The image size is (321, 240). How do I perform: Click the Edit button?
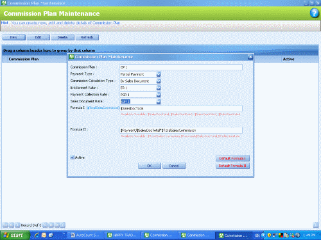click(38, 37)
